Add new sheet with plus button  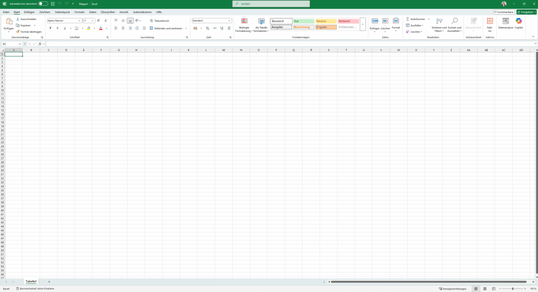tap(49, 281)
